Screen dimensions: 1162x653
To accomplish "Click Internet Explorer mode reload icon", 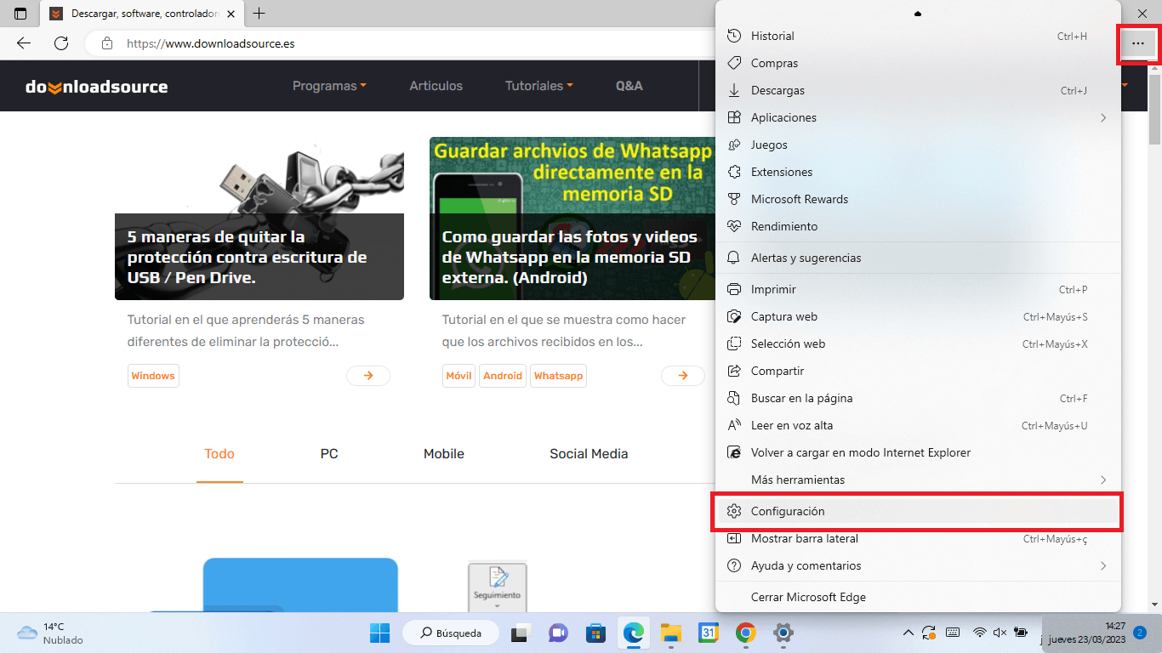I will click(x=735, y=452).
